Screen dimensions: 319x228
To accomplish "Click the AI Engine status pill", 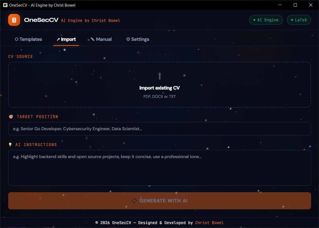I will (x=266, y=20).
